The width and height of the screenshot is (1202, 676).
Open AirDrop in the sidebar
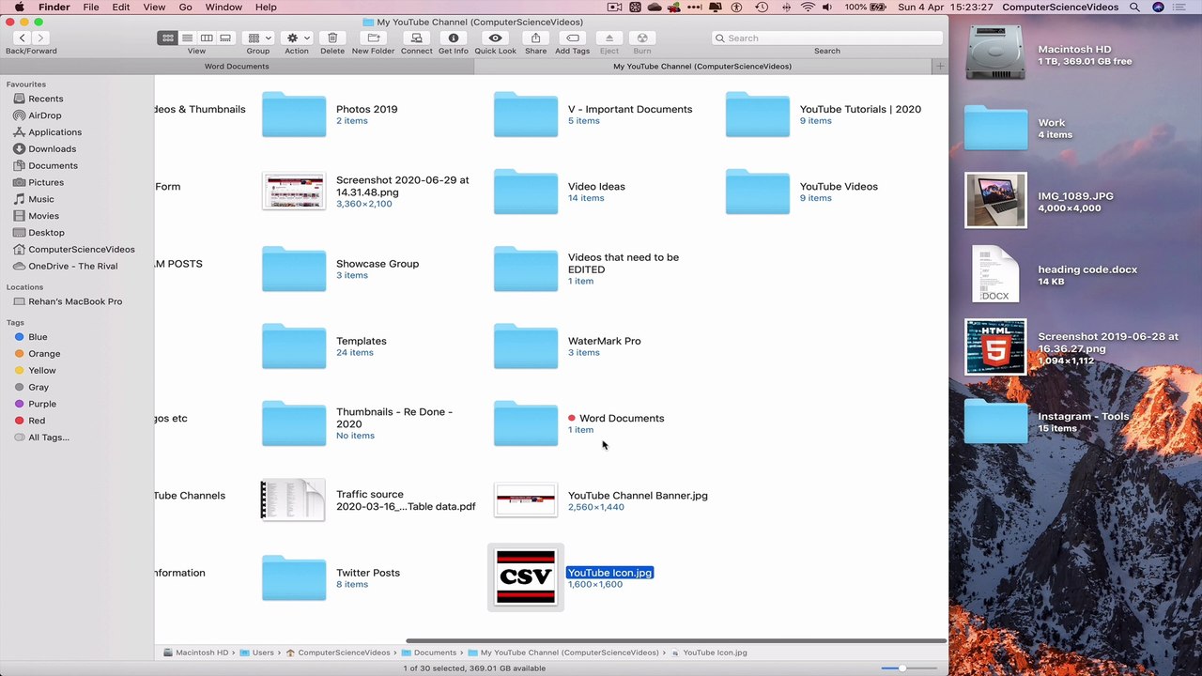click(45, 115)
